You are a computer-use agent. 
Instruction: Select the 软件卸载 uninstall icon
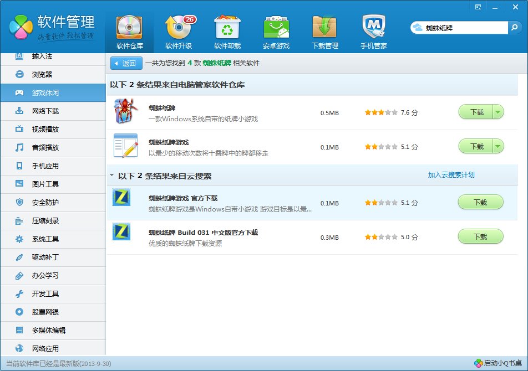[226, 27]
